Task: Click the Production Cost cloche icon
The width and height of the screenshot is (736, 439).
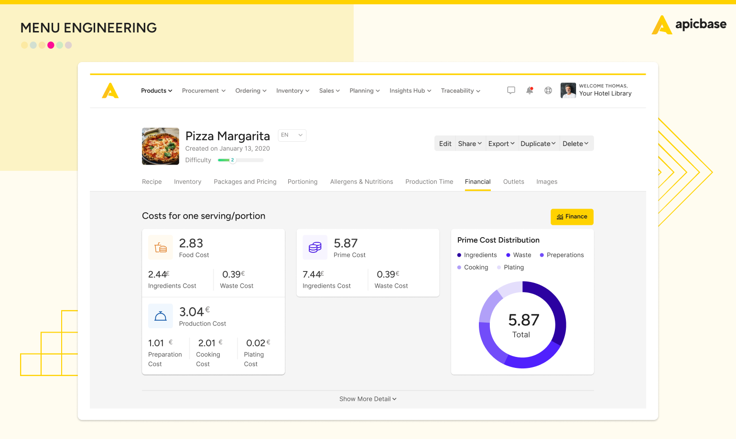Action: 161,316
